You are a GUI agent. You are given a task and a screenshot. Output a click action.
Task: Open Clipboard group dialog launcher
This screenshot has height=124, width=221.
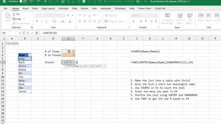pyautogui.click(x=32, y=28)
